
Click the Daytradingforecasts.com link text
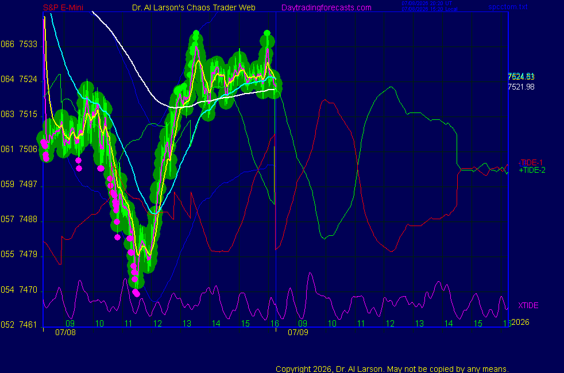click(x=326, y=7)
